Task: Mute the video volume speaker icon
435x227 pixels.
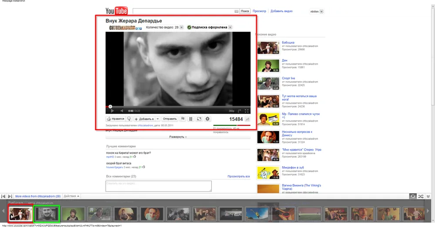Action: (122, 111)
